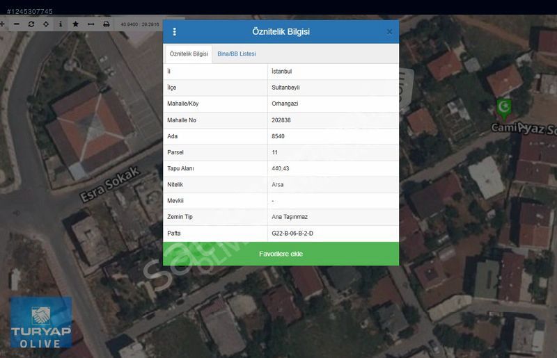557x358 pixels.
Task: Click the zoom in plus icon
Action: tap(3, 24)
